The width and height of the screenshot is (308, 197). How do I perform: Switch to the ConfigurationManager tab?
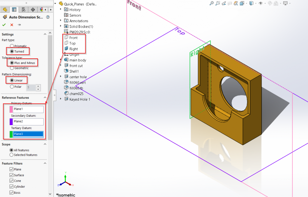coord(23,10)
